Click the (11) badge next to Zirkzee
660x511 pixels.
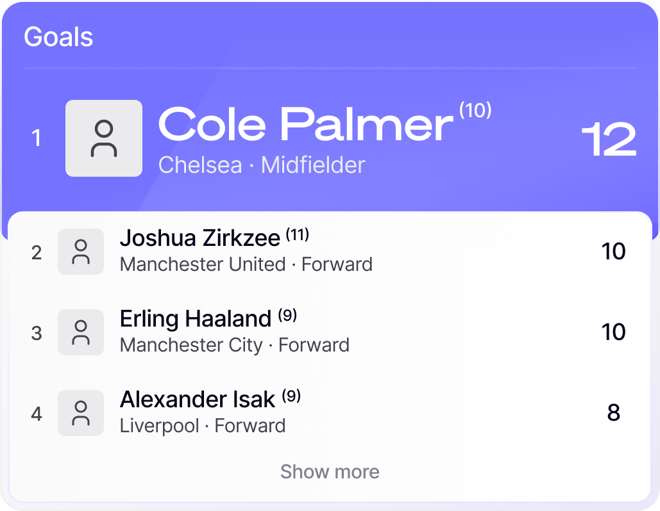297,235
